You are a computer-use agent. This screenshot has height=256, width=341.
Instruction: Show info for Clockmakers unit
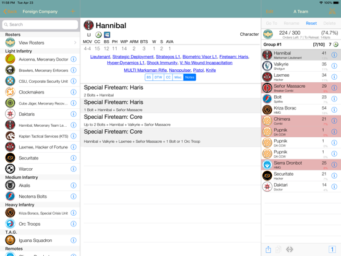[74, 92]
